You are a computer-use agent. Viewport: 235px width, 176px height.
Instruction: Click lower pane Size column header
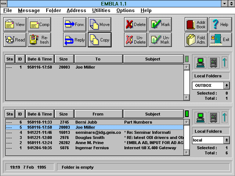coord(64,114)
